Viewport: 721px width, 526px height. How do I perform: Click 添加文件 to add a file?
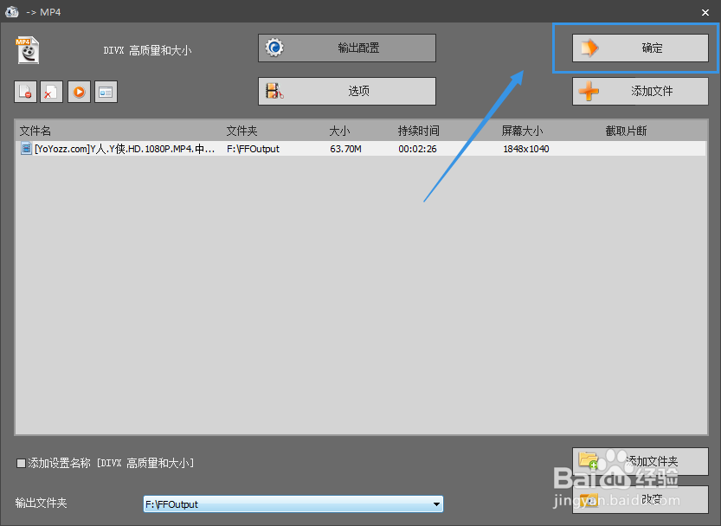click(641, 91)
